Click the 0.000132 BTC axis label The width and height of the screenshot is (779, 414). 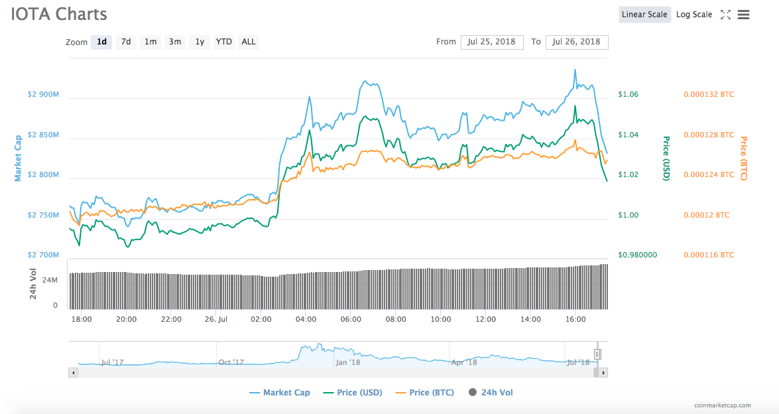(x=709, y=94)
